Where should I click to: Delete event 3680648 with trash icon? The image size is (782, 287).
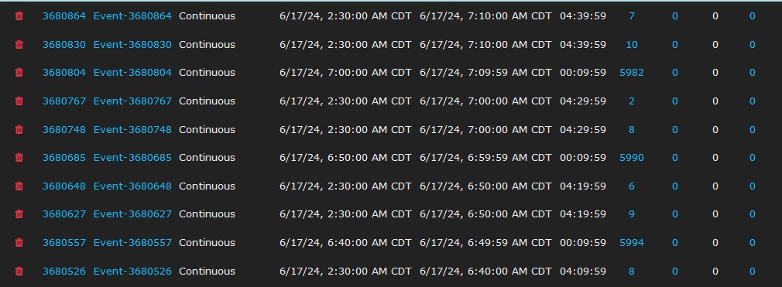pyautogui.click(x=19, y=186)
